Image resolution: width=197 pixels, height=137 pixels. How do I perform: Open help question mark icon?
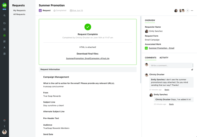pos(4,126)
